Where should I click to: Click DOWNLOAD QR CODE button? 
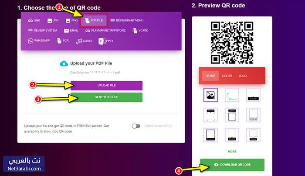232,165
